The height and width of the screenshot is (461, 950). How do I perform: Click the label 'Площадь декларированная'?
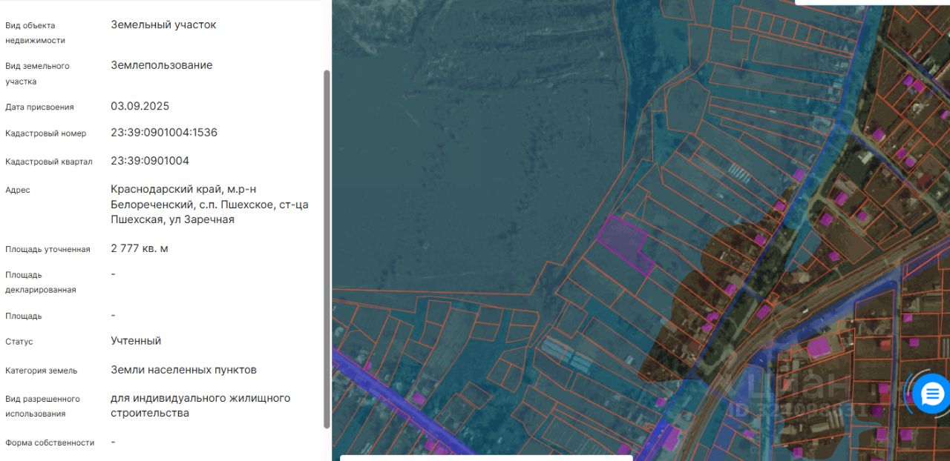41,282
